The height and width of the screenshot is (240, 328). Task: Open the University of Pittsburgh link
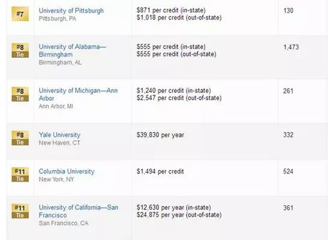click(71, 11)
